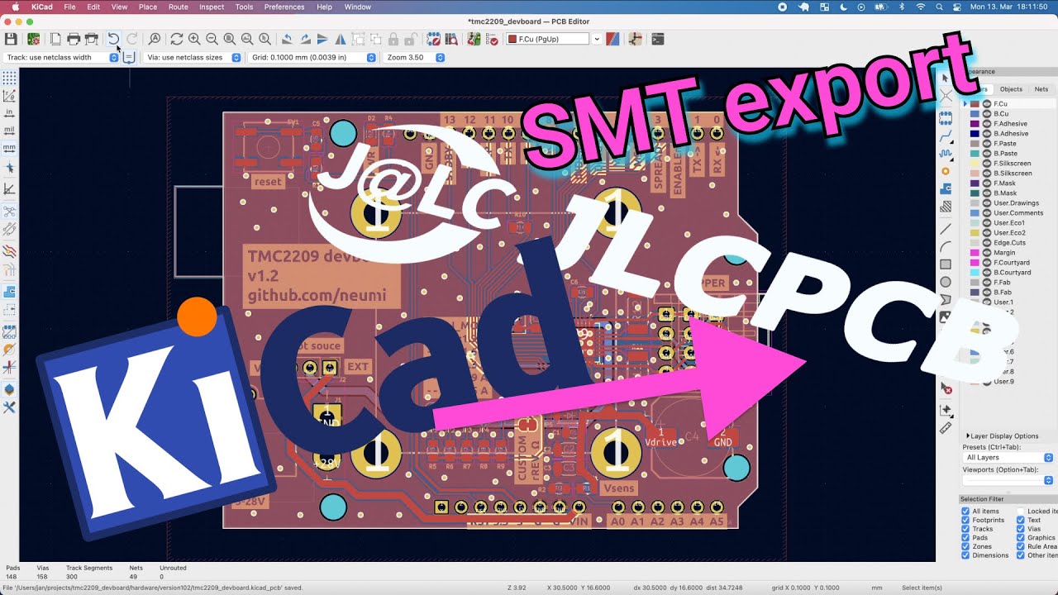
Task: Select the Add Via tool
Action: pos(946,171)
